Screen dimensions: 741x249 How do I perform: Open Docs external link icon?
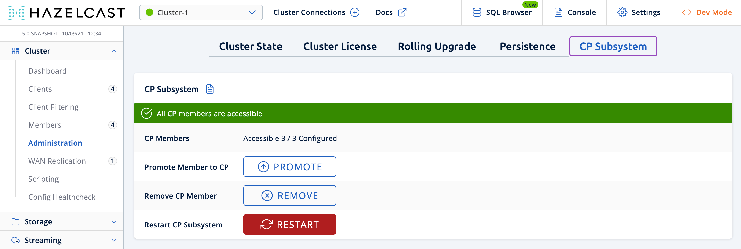402,13
